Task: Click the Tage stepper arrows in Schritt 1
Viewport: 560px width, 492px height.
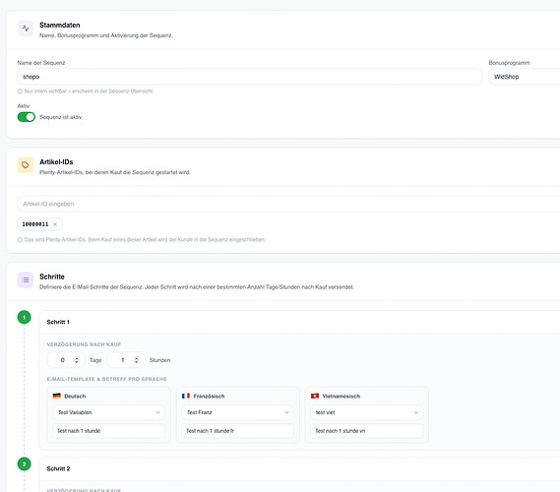Action: tap(77, 360)
